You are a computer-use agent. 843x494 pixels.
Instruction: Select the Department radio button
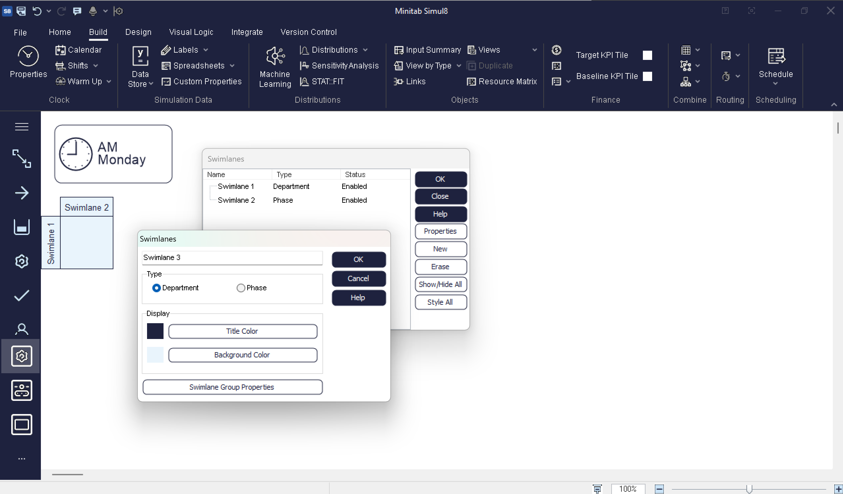pos(156,288)
